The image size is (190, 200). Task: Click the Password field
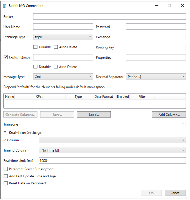(156, 27)
